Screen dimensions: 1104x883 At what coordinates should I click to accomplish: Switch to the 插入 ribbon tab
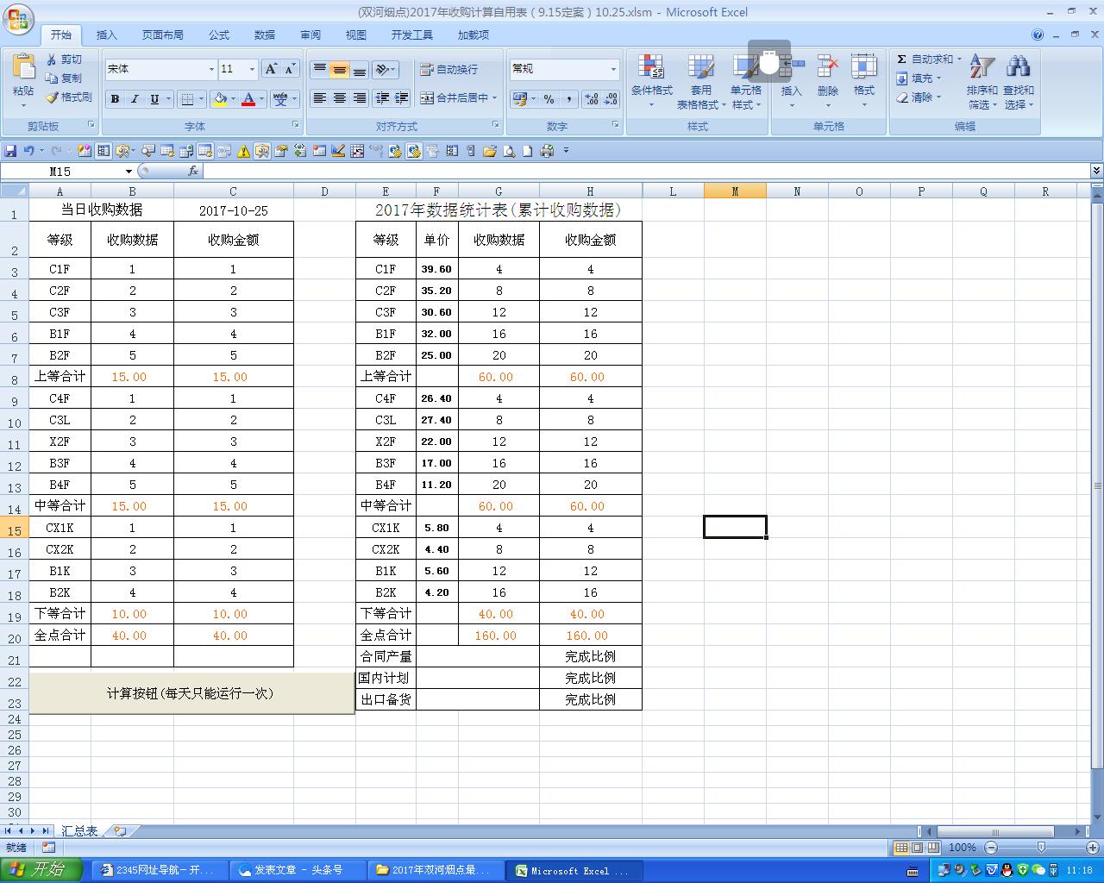tap(106, 34)
